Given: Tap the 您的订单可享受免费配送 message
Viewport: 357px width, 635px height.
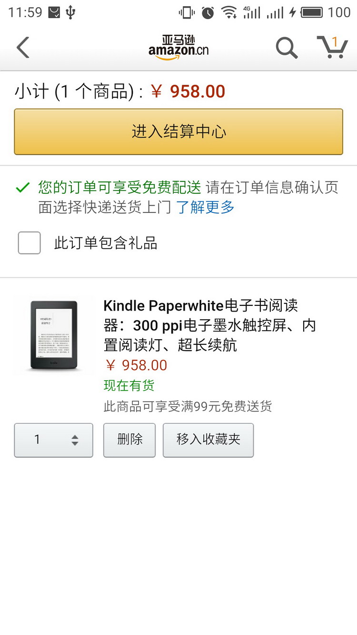Looking at the screenshot, I should coord(120,188).
